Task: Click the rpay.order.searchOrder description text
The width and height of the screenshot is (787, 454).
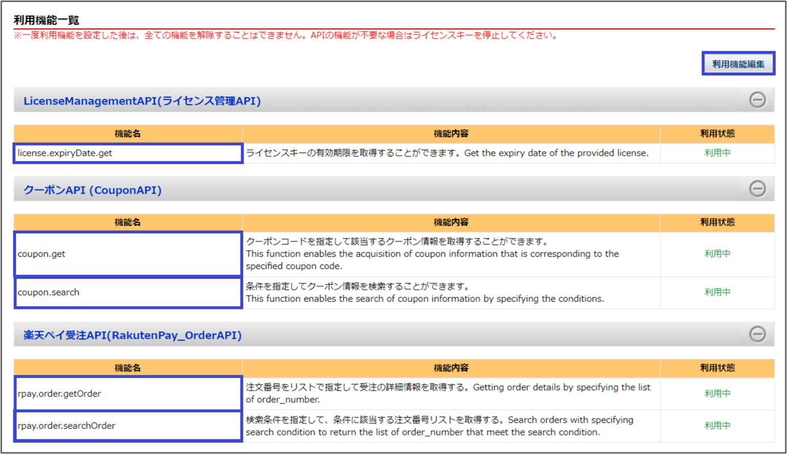Action: (x=439, y=426)
